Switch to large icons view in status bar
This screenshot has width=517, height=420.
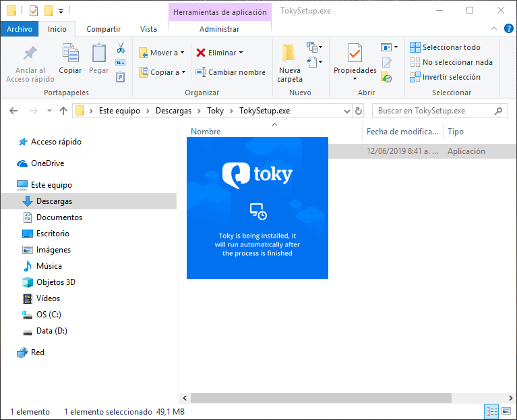[x=505, y=411]
